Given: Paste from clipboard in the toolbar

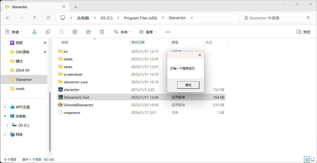Looking at the screenshot, I should click(x=61, y=32).
